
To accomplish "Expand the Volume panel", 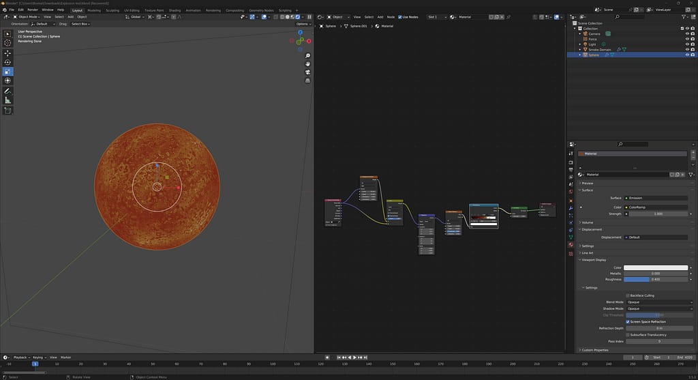I will (x=588, y=222).
